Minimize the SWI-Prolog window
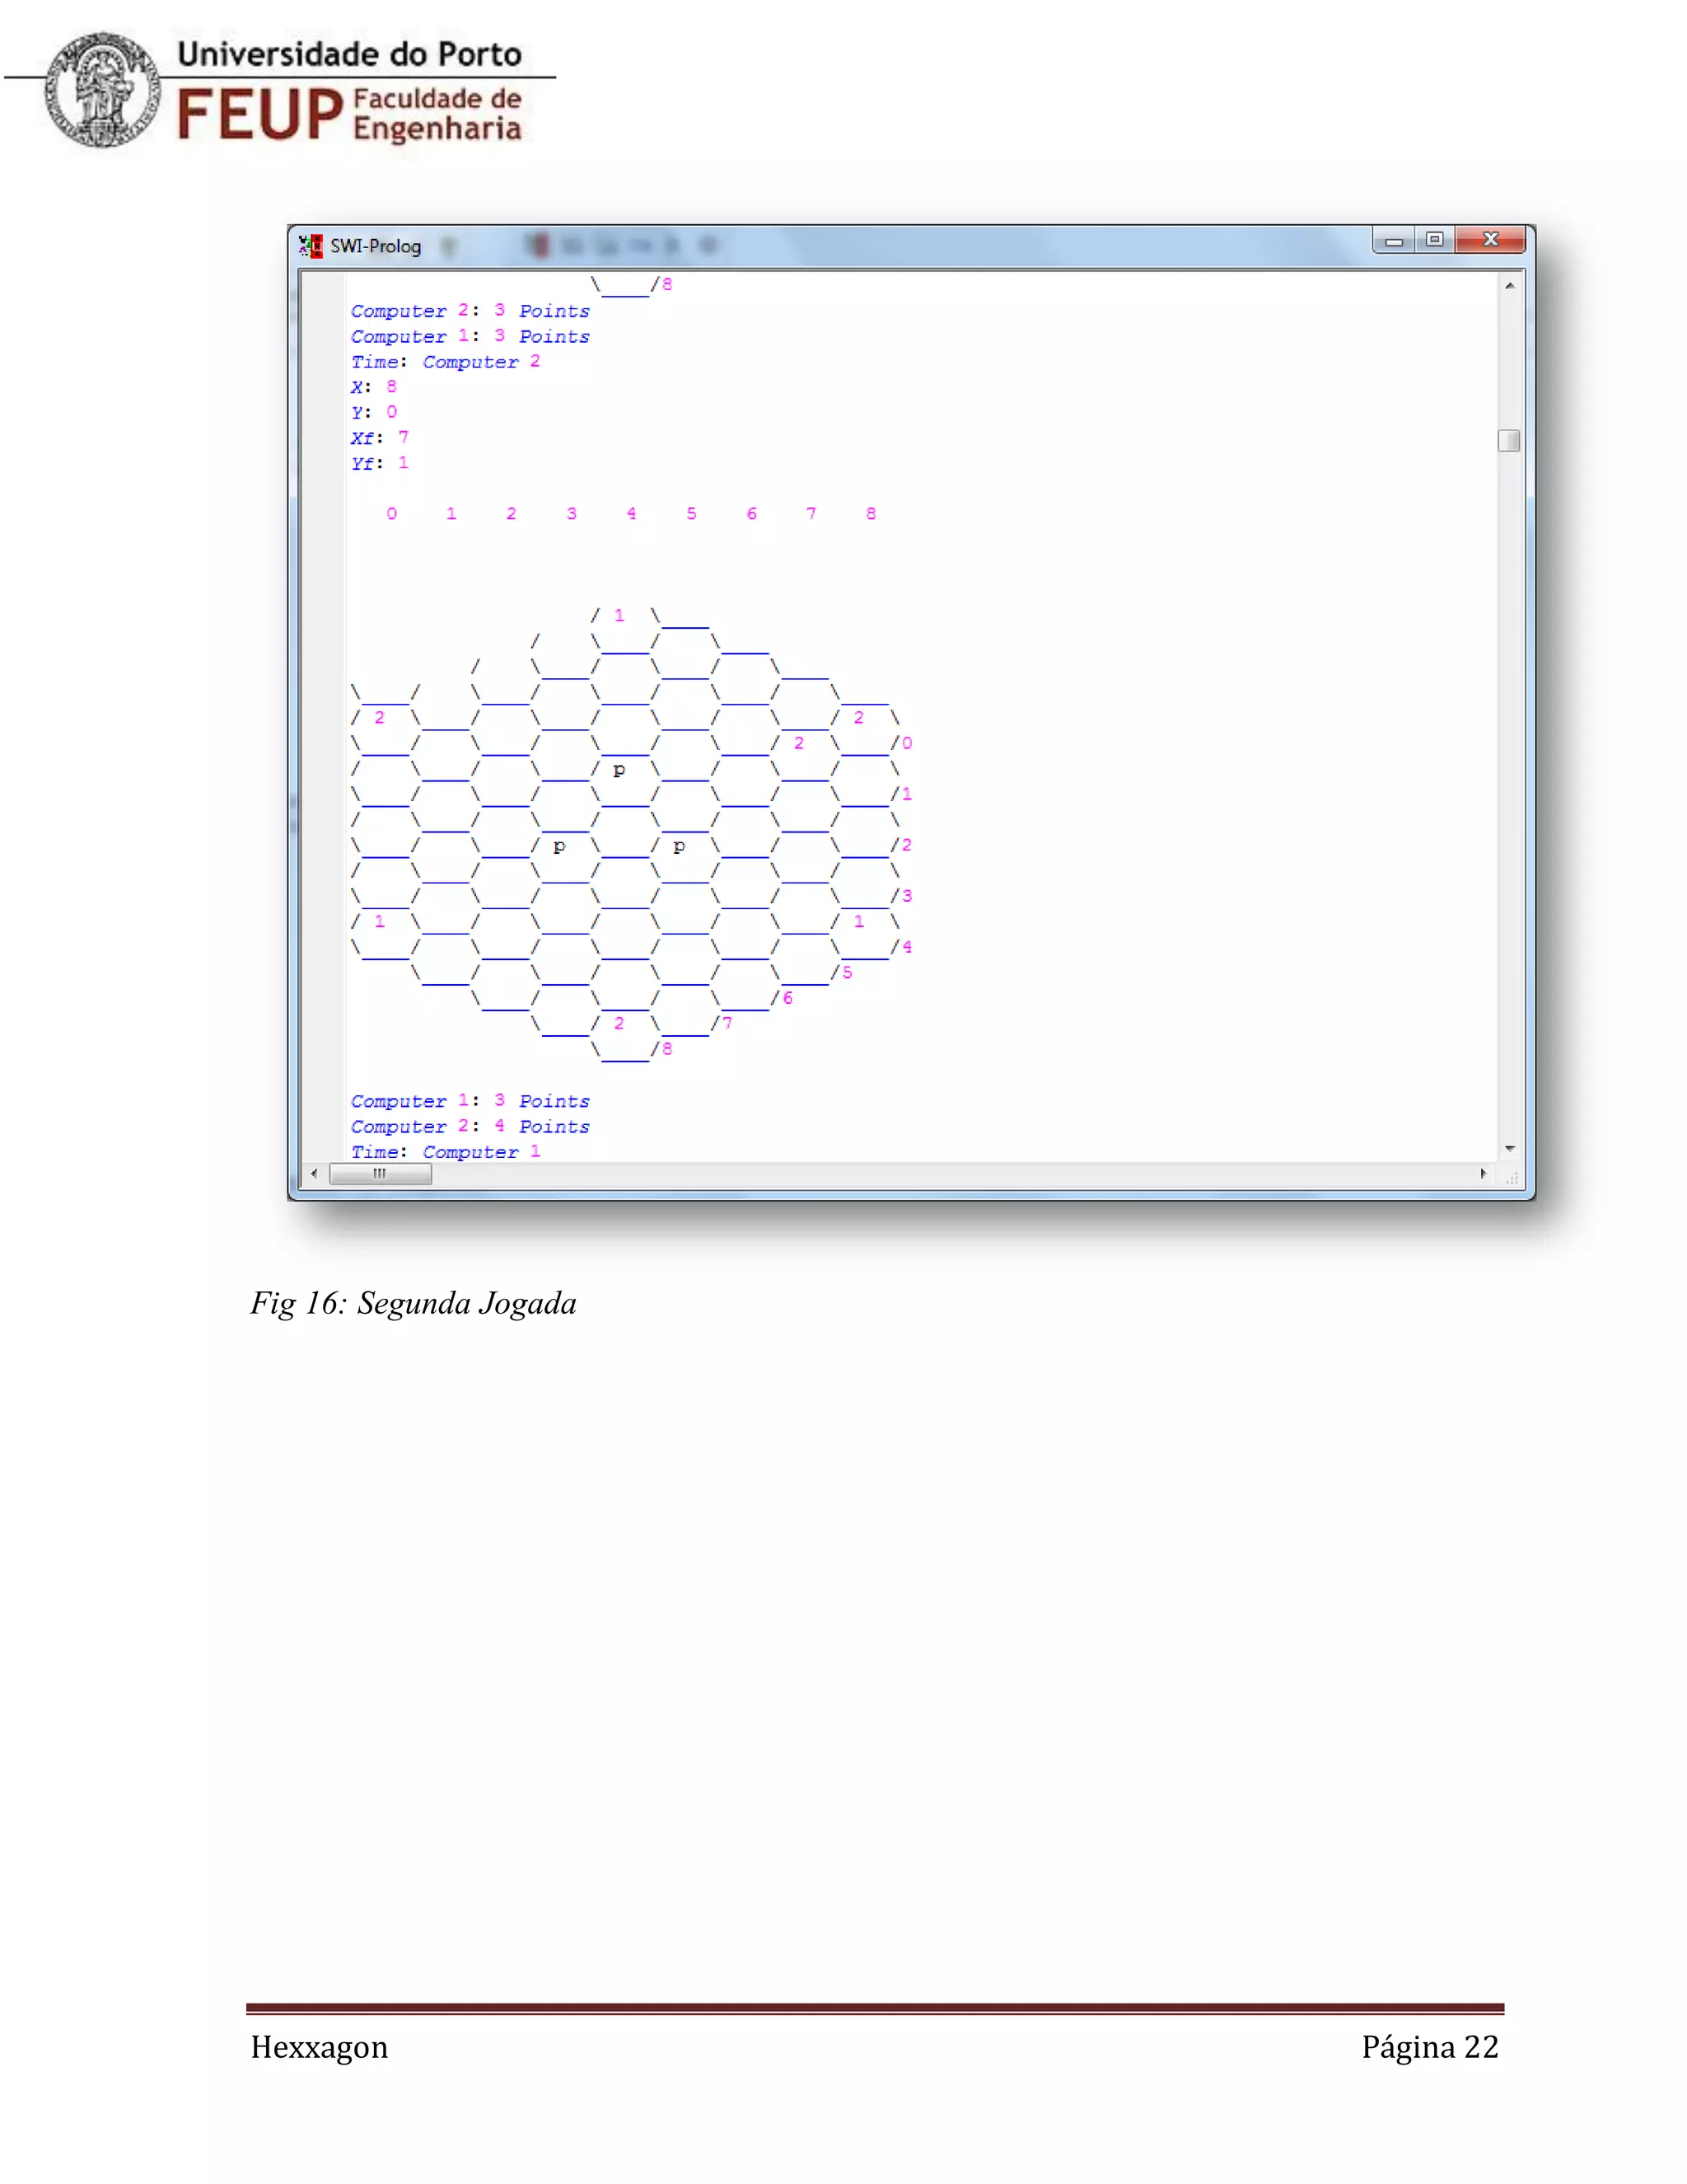This screenshot has height=2184, width=1687. pos(1393,240)
